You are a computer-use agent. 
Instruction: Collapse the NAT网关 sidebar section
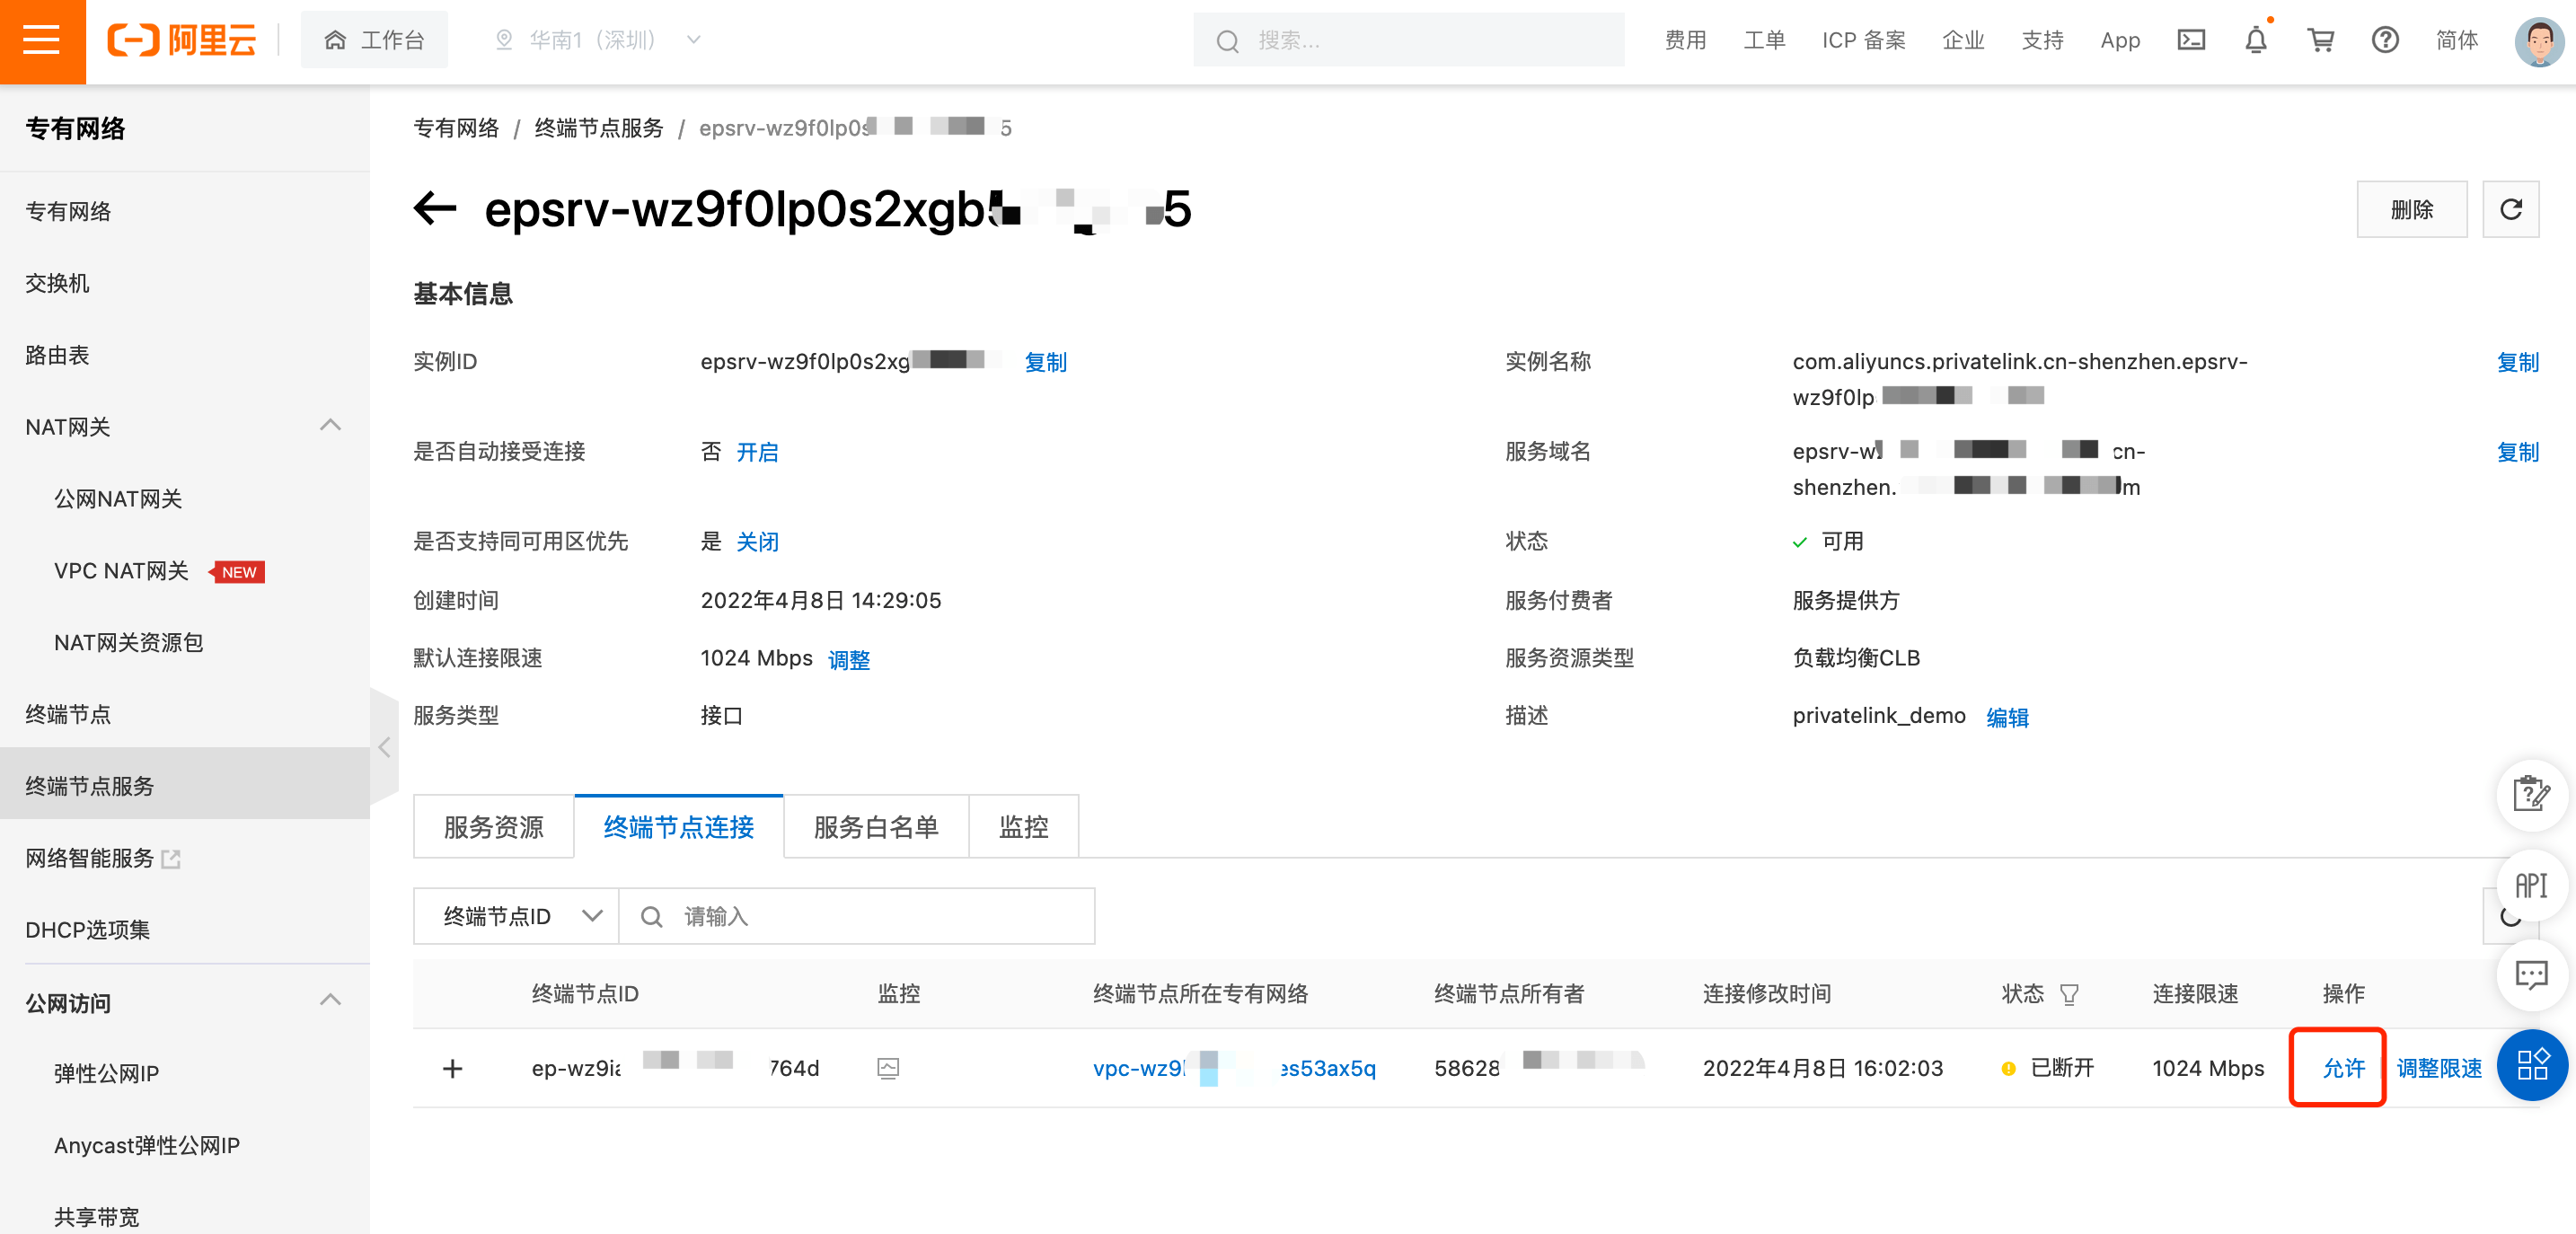point(330,426)
